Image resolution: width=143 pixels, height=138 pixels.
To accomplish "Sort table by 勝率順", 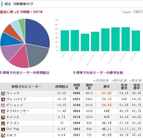I will 135,80.
